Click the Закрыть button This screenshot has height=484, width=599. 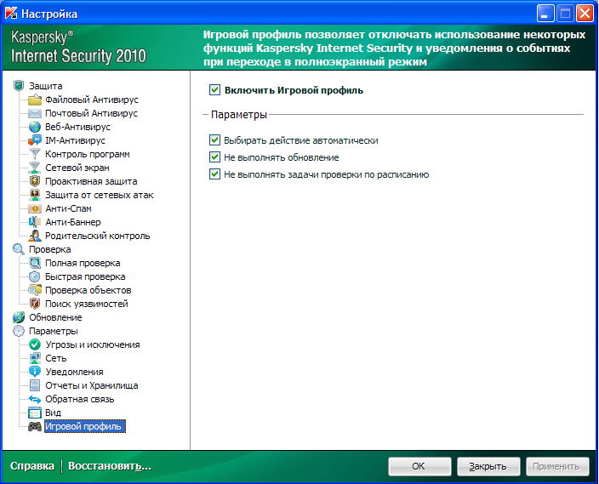[x=488, y=466]
